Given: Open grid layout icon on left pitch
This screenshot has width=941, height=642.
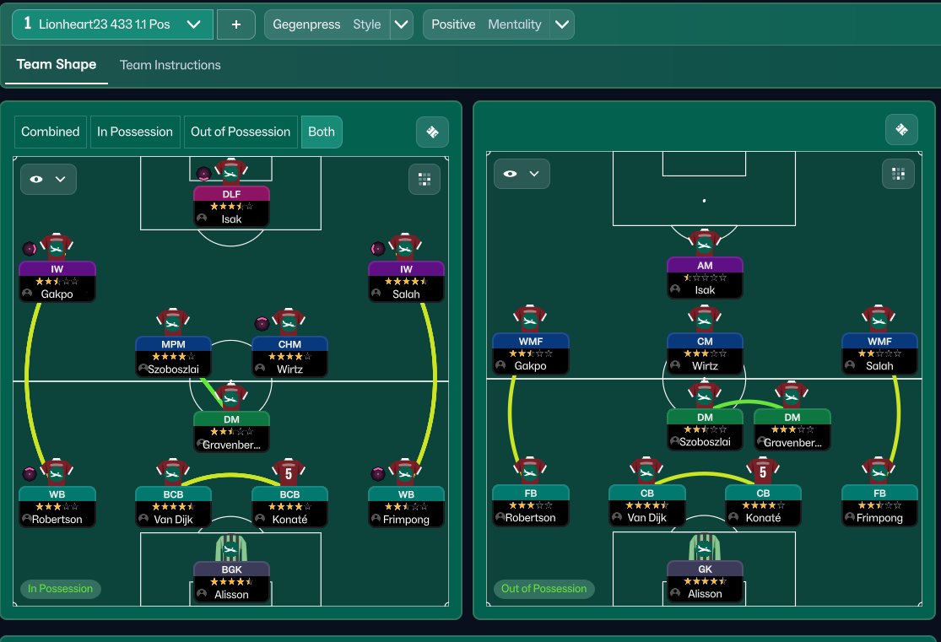Looking at the screenshot, I should pos(425,179).
